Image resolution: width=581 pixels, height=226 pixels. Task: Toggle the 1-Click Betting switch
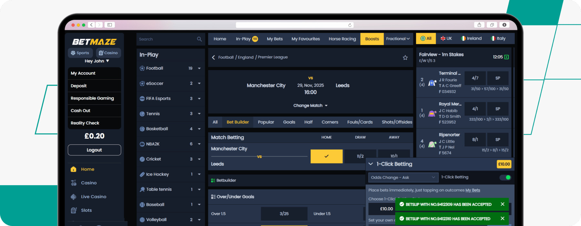tap(505, 177)
